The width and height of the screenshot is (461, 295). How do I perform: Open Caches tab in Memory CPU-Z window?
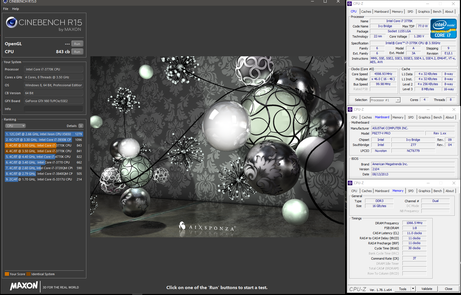point(366,191)
